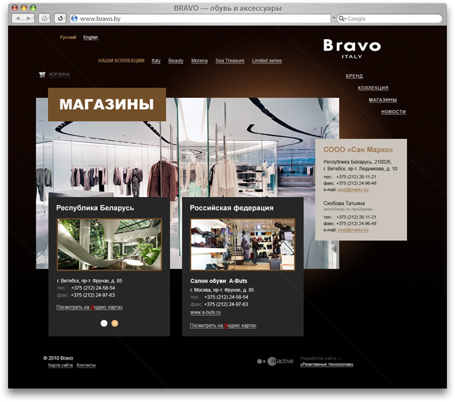Open the Italy collection
Image resolution: width=455 pixels, height=402 pixels.
156,61
